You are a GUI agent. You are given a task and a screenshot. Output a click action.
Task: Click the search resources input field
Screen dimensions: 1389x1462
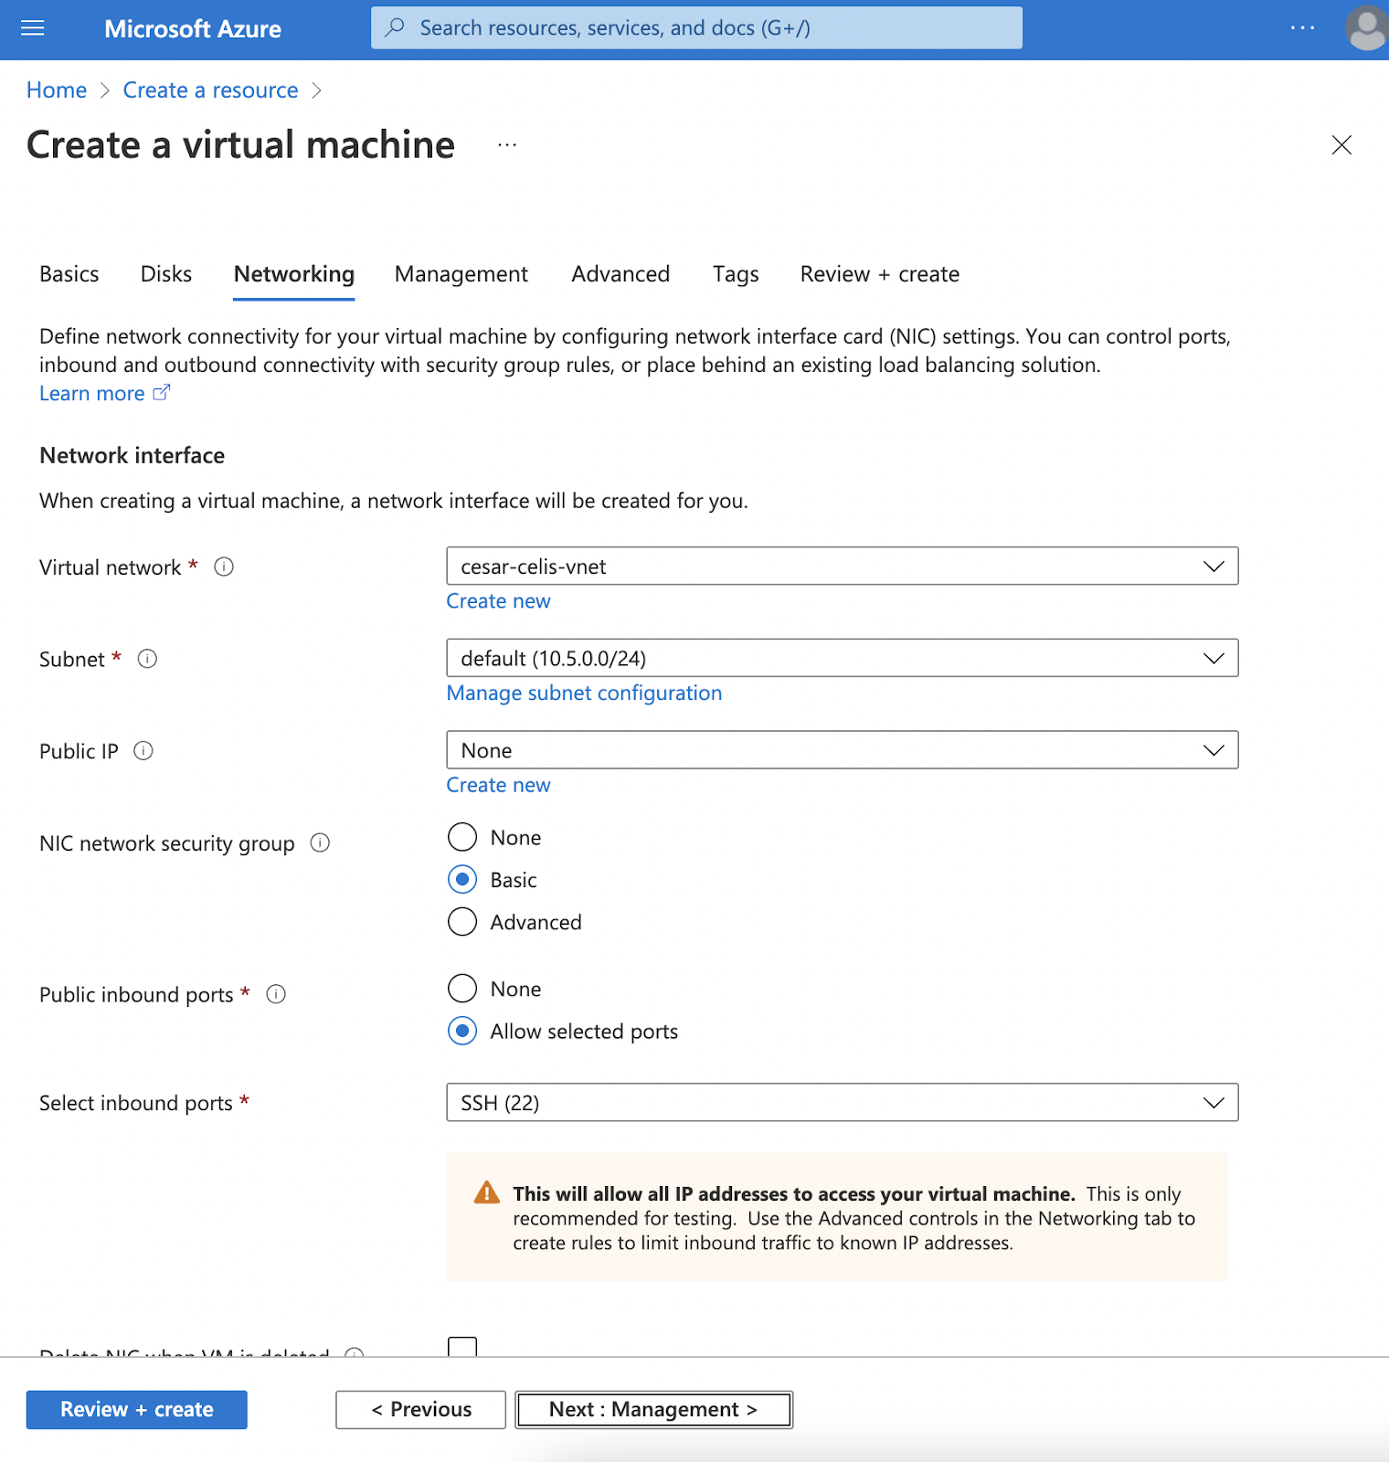tap(696, 28)
